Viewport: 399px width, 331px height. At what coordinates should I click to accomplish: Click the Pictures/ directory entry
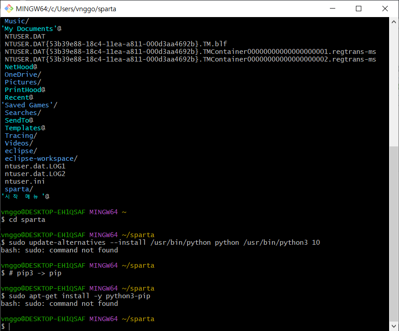(x=23, y=82)
